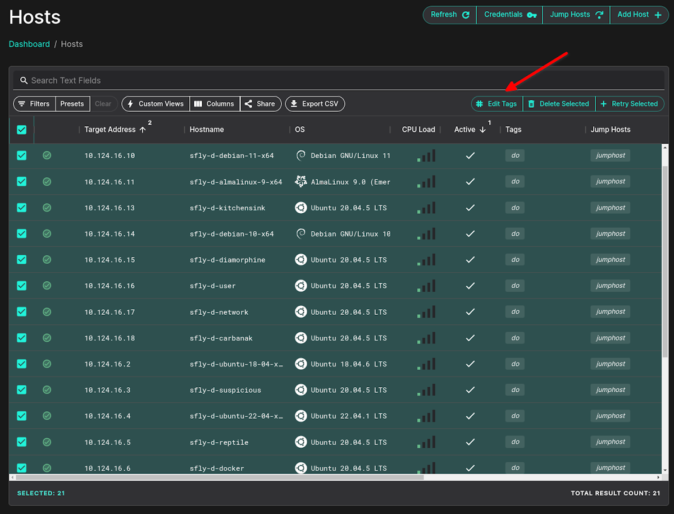Viewport: 674px width, 514px height.
Task: Open the Filters panel
Action: (35, 103)
